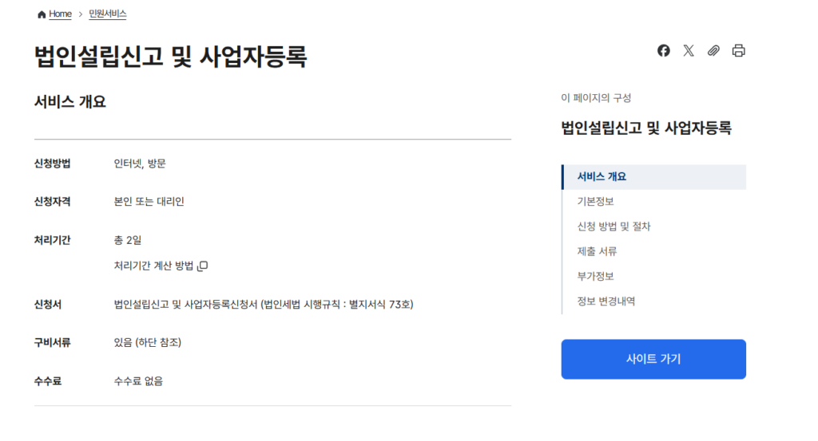Image resolution: width=818 pixels, height=441 pixels.
Task: Open 부가정보 section from sidebar
Action: [x=595, y=276]
